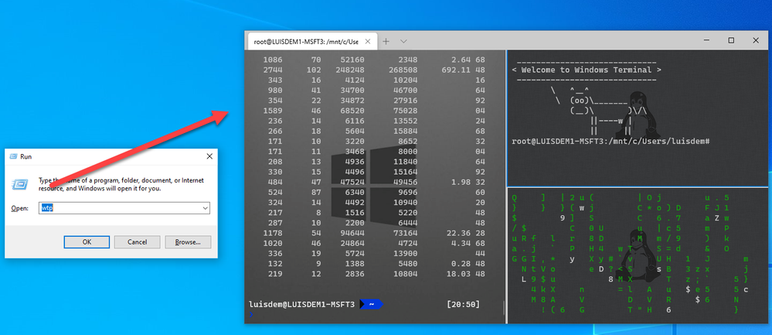772x335 pixels.
Task: Click value 13900 in the left pane
Action: 404,254
